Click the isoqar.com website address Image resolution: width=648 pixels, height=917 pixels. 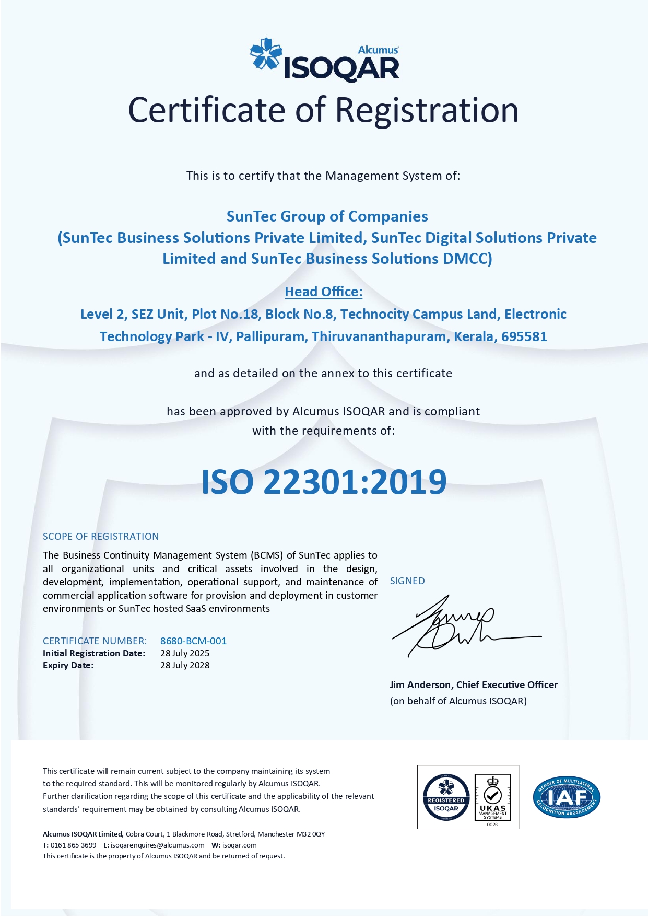[x=239, y=845]
